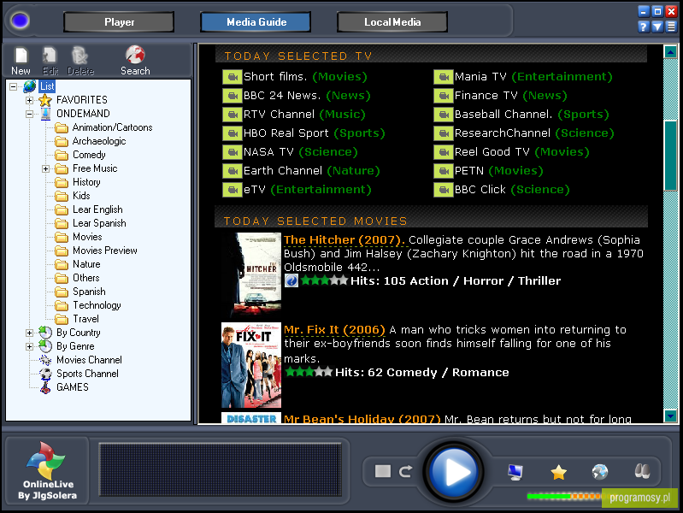Expand the By Genre node

click(x=29, y=347)
